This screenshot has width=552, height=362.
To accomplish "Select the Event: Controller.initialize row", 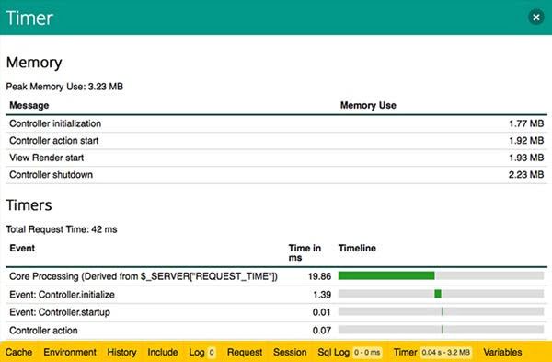I will (x=276, y=295).
